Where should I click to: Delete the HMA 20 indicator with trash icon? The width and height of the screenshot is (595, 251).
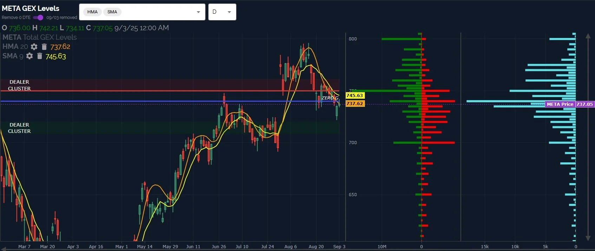pyautogui.click(x=44, y=47)
